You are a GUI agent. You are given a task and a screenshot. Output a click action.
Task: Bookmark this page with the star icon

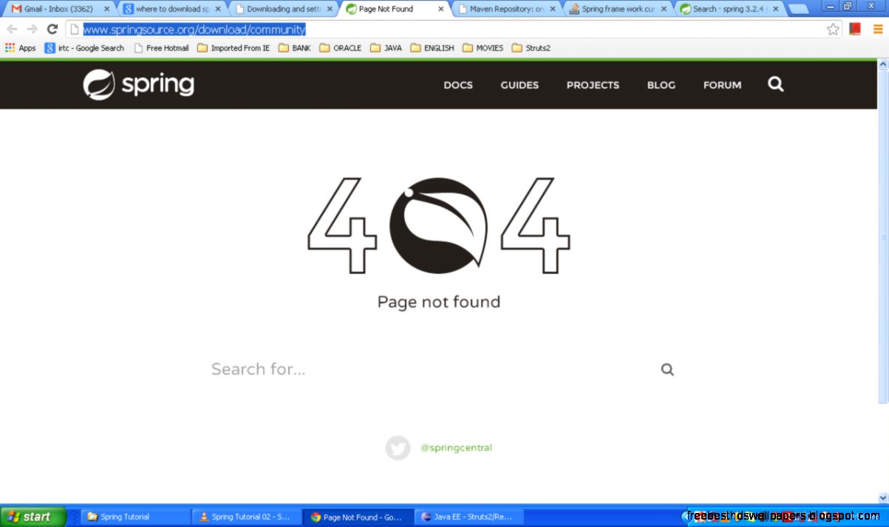[833, 30]
